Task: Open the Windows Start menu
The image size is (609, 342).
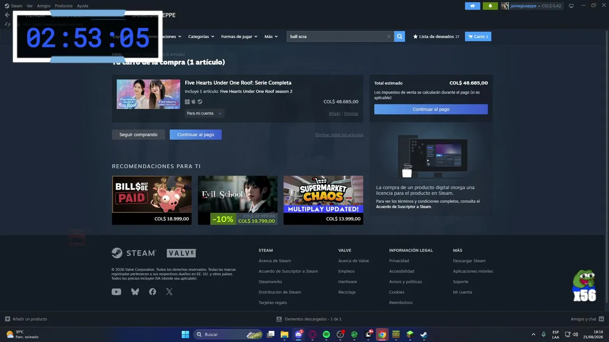Action: tap(185, 334)
